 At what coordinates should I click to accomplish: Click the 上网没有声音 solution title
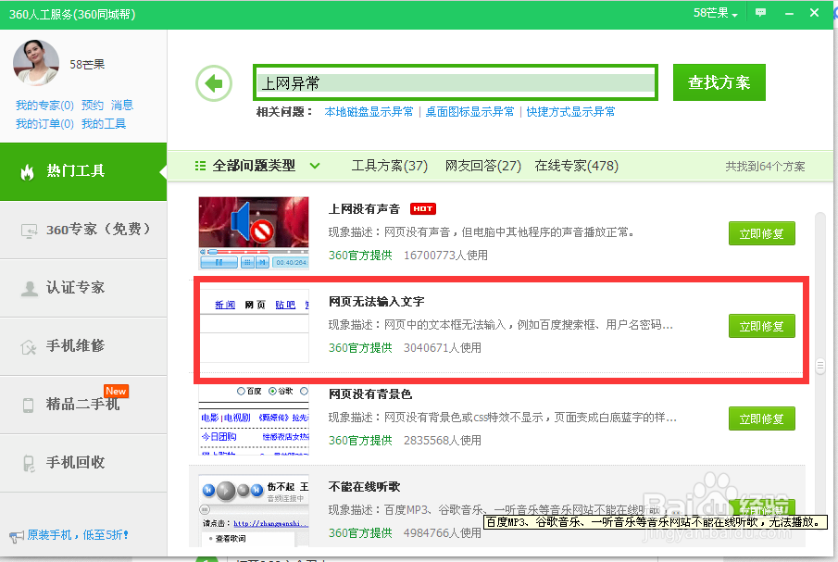(x=364, y=209)
